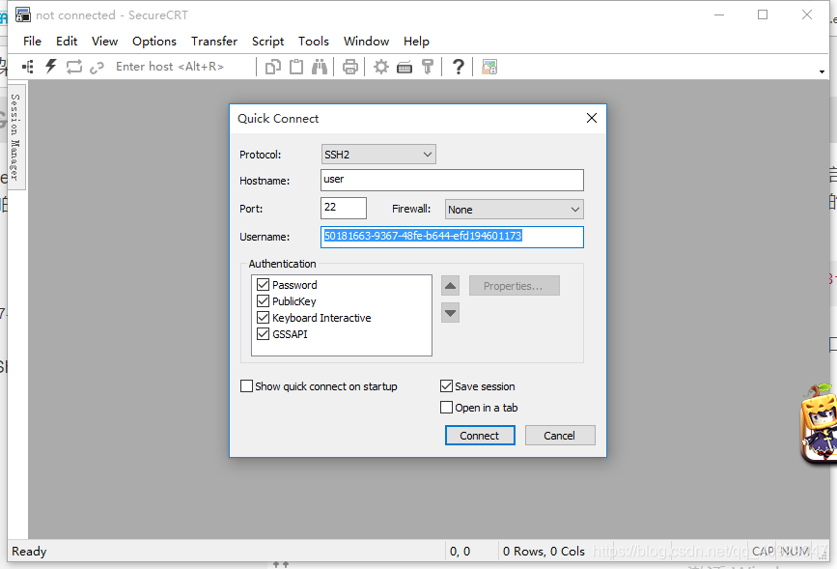Viewport: 837px width, 569px height.
Task: Open the Firewall None dropdown
Action: pos(514,210)
